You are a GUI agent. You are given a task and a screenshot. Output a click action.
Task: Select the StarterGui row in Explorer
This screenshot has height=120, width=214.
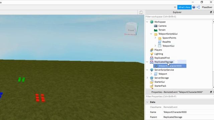click(159, 82)
